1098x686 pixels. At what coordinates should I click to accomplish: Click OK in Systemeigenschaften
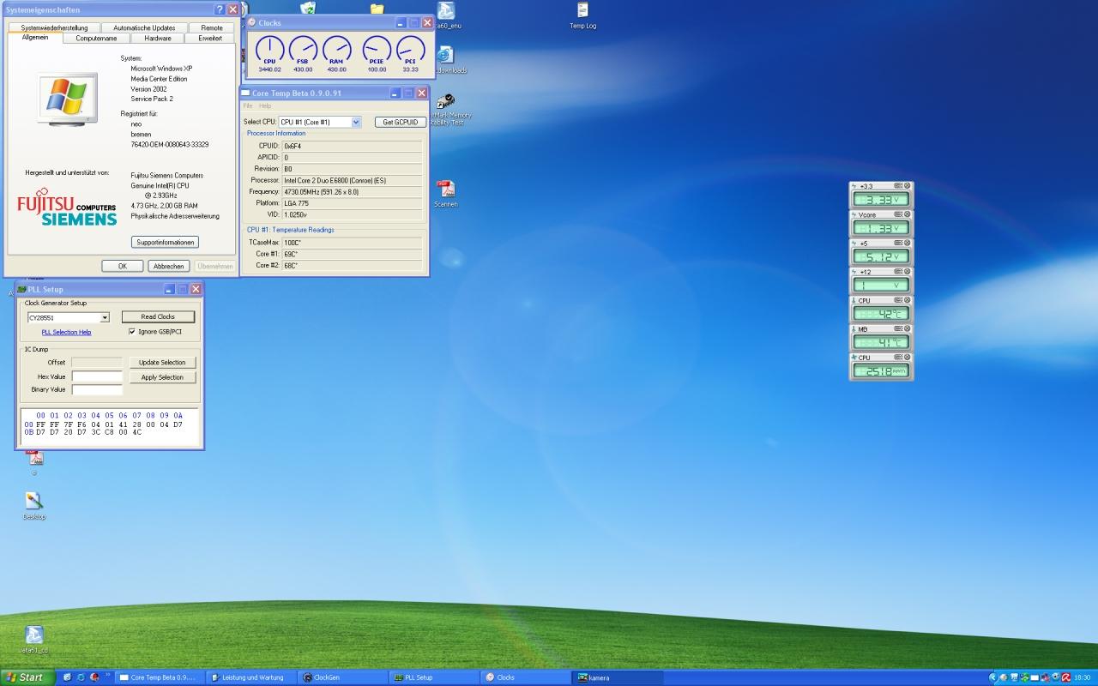tap(123, 266)
